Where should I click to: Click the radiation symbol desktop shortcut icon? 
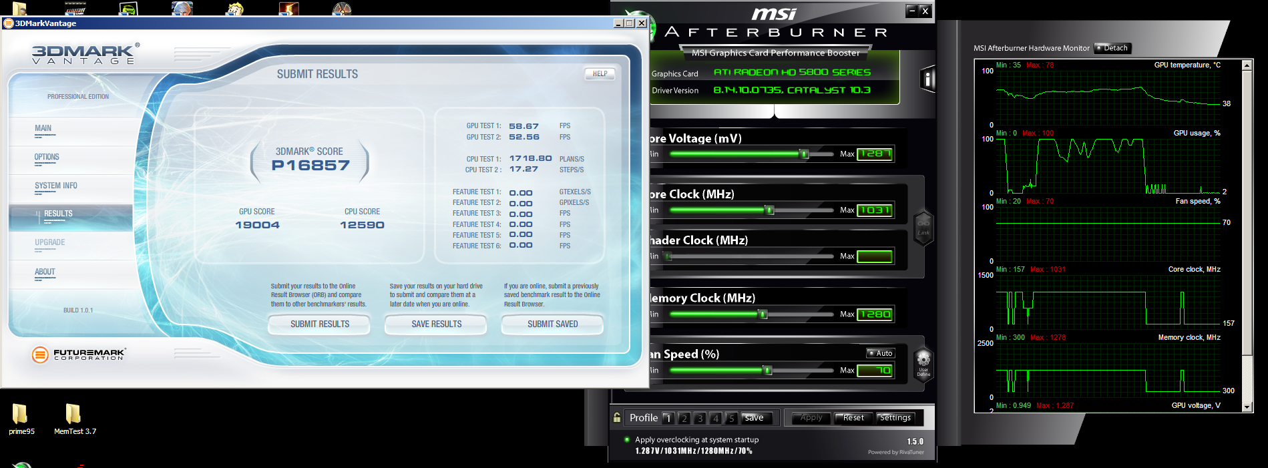point(342,8)
